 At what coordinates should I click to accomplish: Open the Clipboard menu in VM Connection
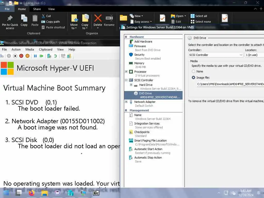45,49
